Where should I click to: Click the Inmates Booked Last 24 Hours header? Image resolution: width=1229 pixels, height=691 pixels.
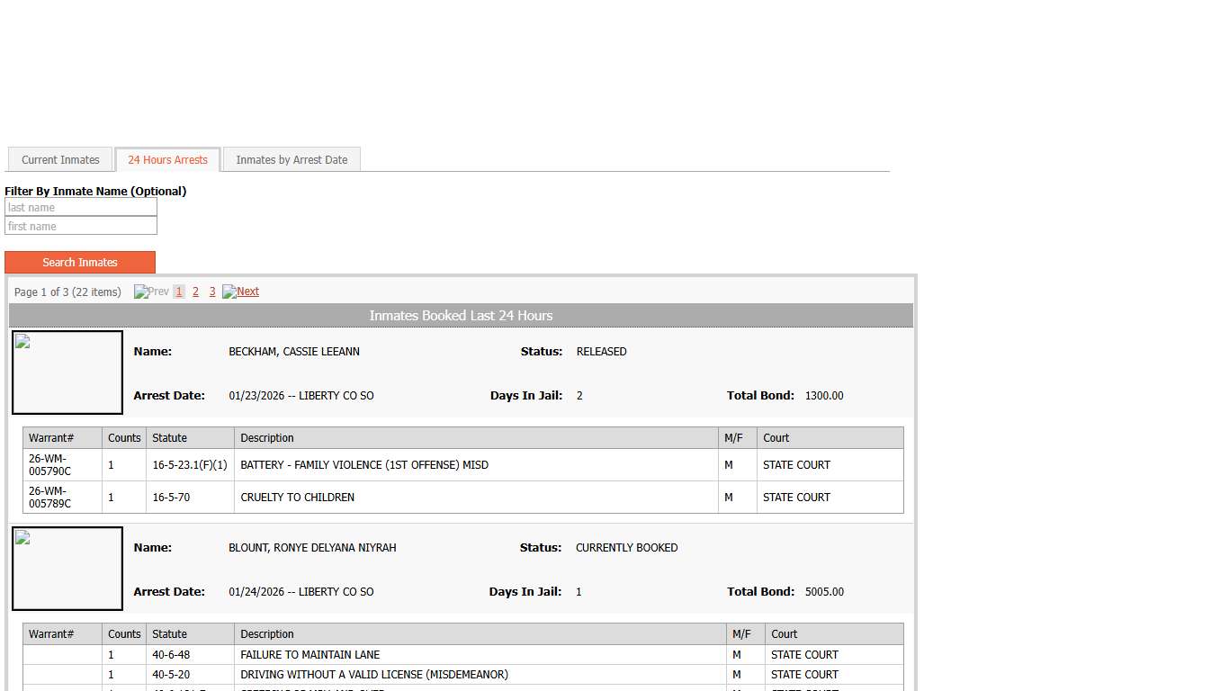click(x=461, y=316)
